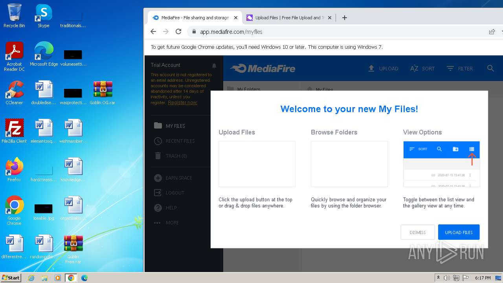Screen dimensions: 503x283
Task: Reload the MediaFire page
Action: coord(178,31)
